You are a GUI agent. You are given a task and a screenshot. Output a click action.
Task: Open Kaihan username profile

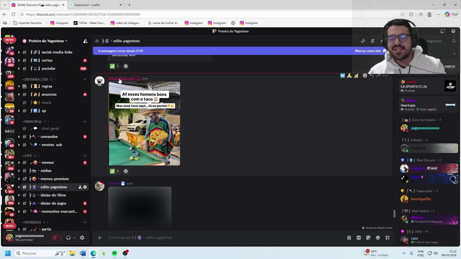[114, 183]
